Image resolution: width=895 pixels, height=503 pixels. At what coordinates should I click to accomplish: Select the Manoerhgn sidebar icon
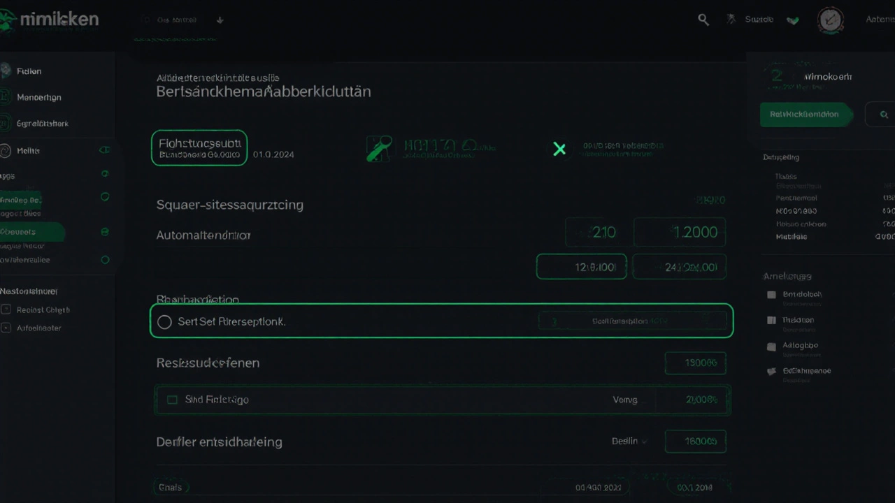point(38,97)
